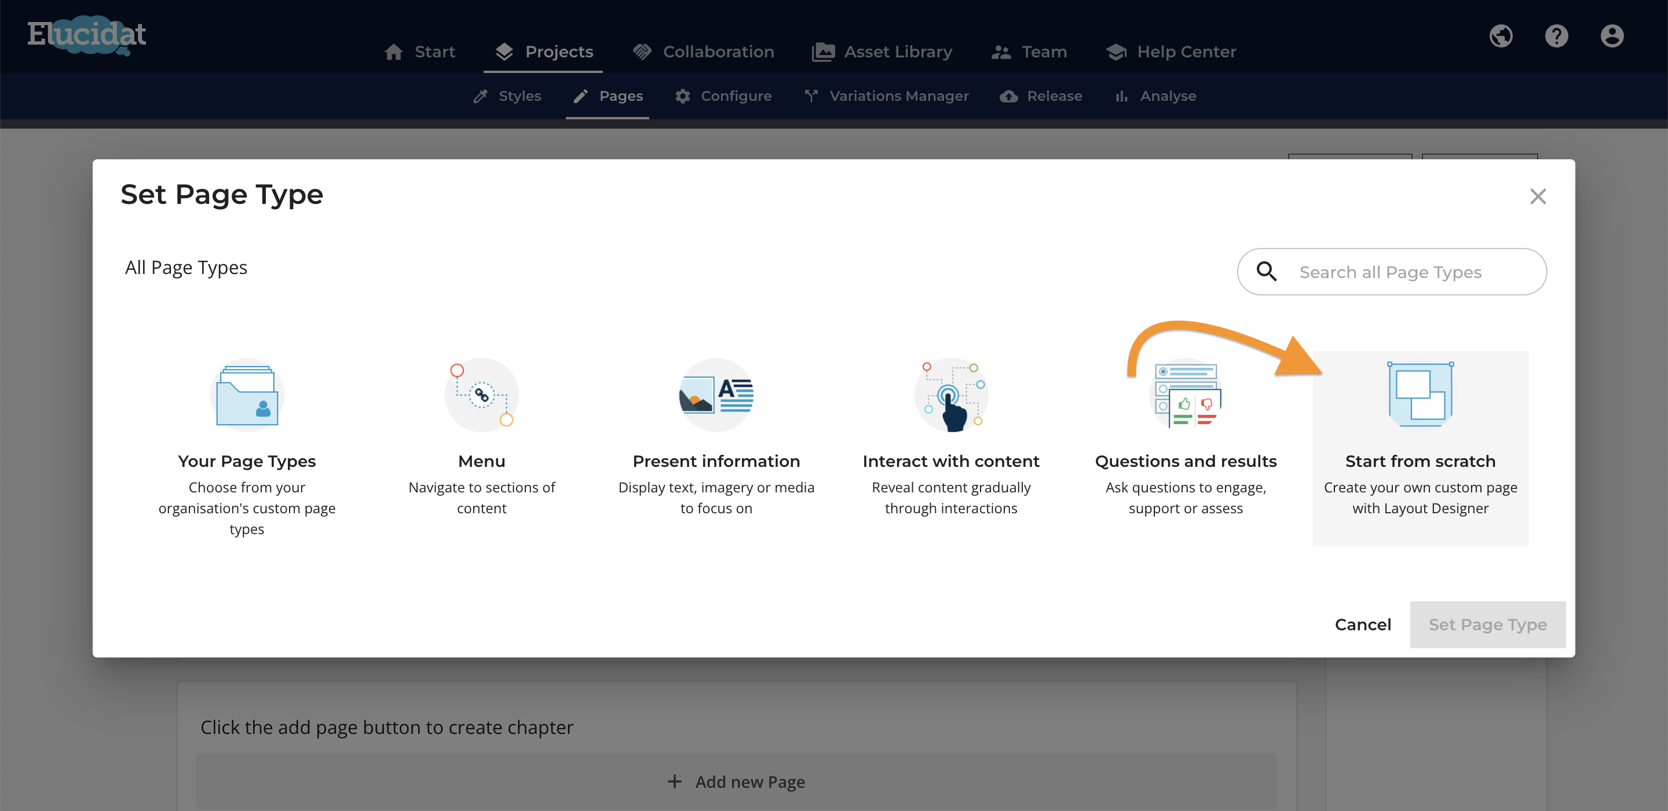Image resolution: width=1668 pixels, height=811 pixels.
Task: Open the Collaboration tab
Action: [x=703, y=52]
